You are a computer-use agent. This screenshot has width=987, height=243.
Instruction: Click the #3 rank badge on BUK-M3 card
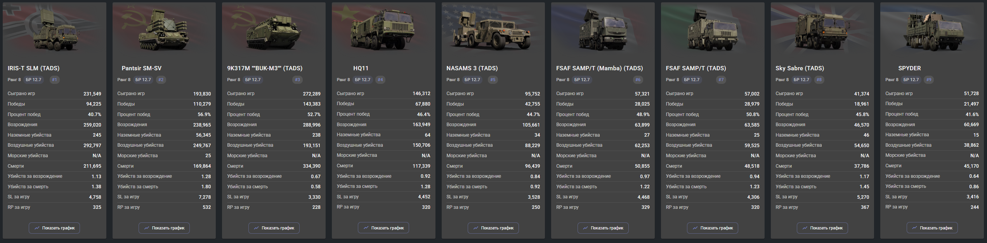[297, 80]
